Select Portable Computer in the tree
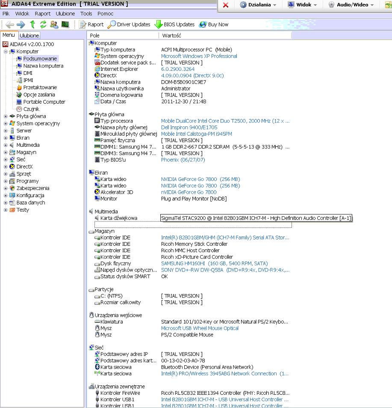392x408 pixels. tap(44, 102)
